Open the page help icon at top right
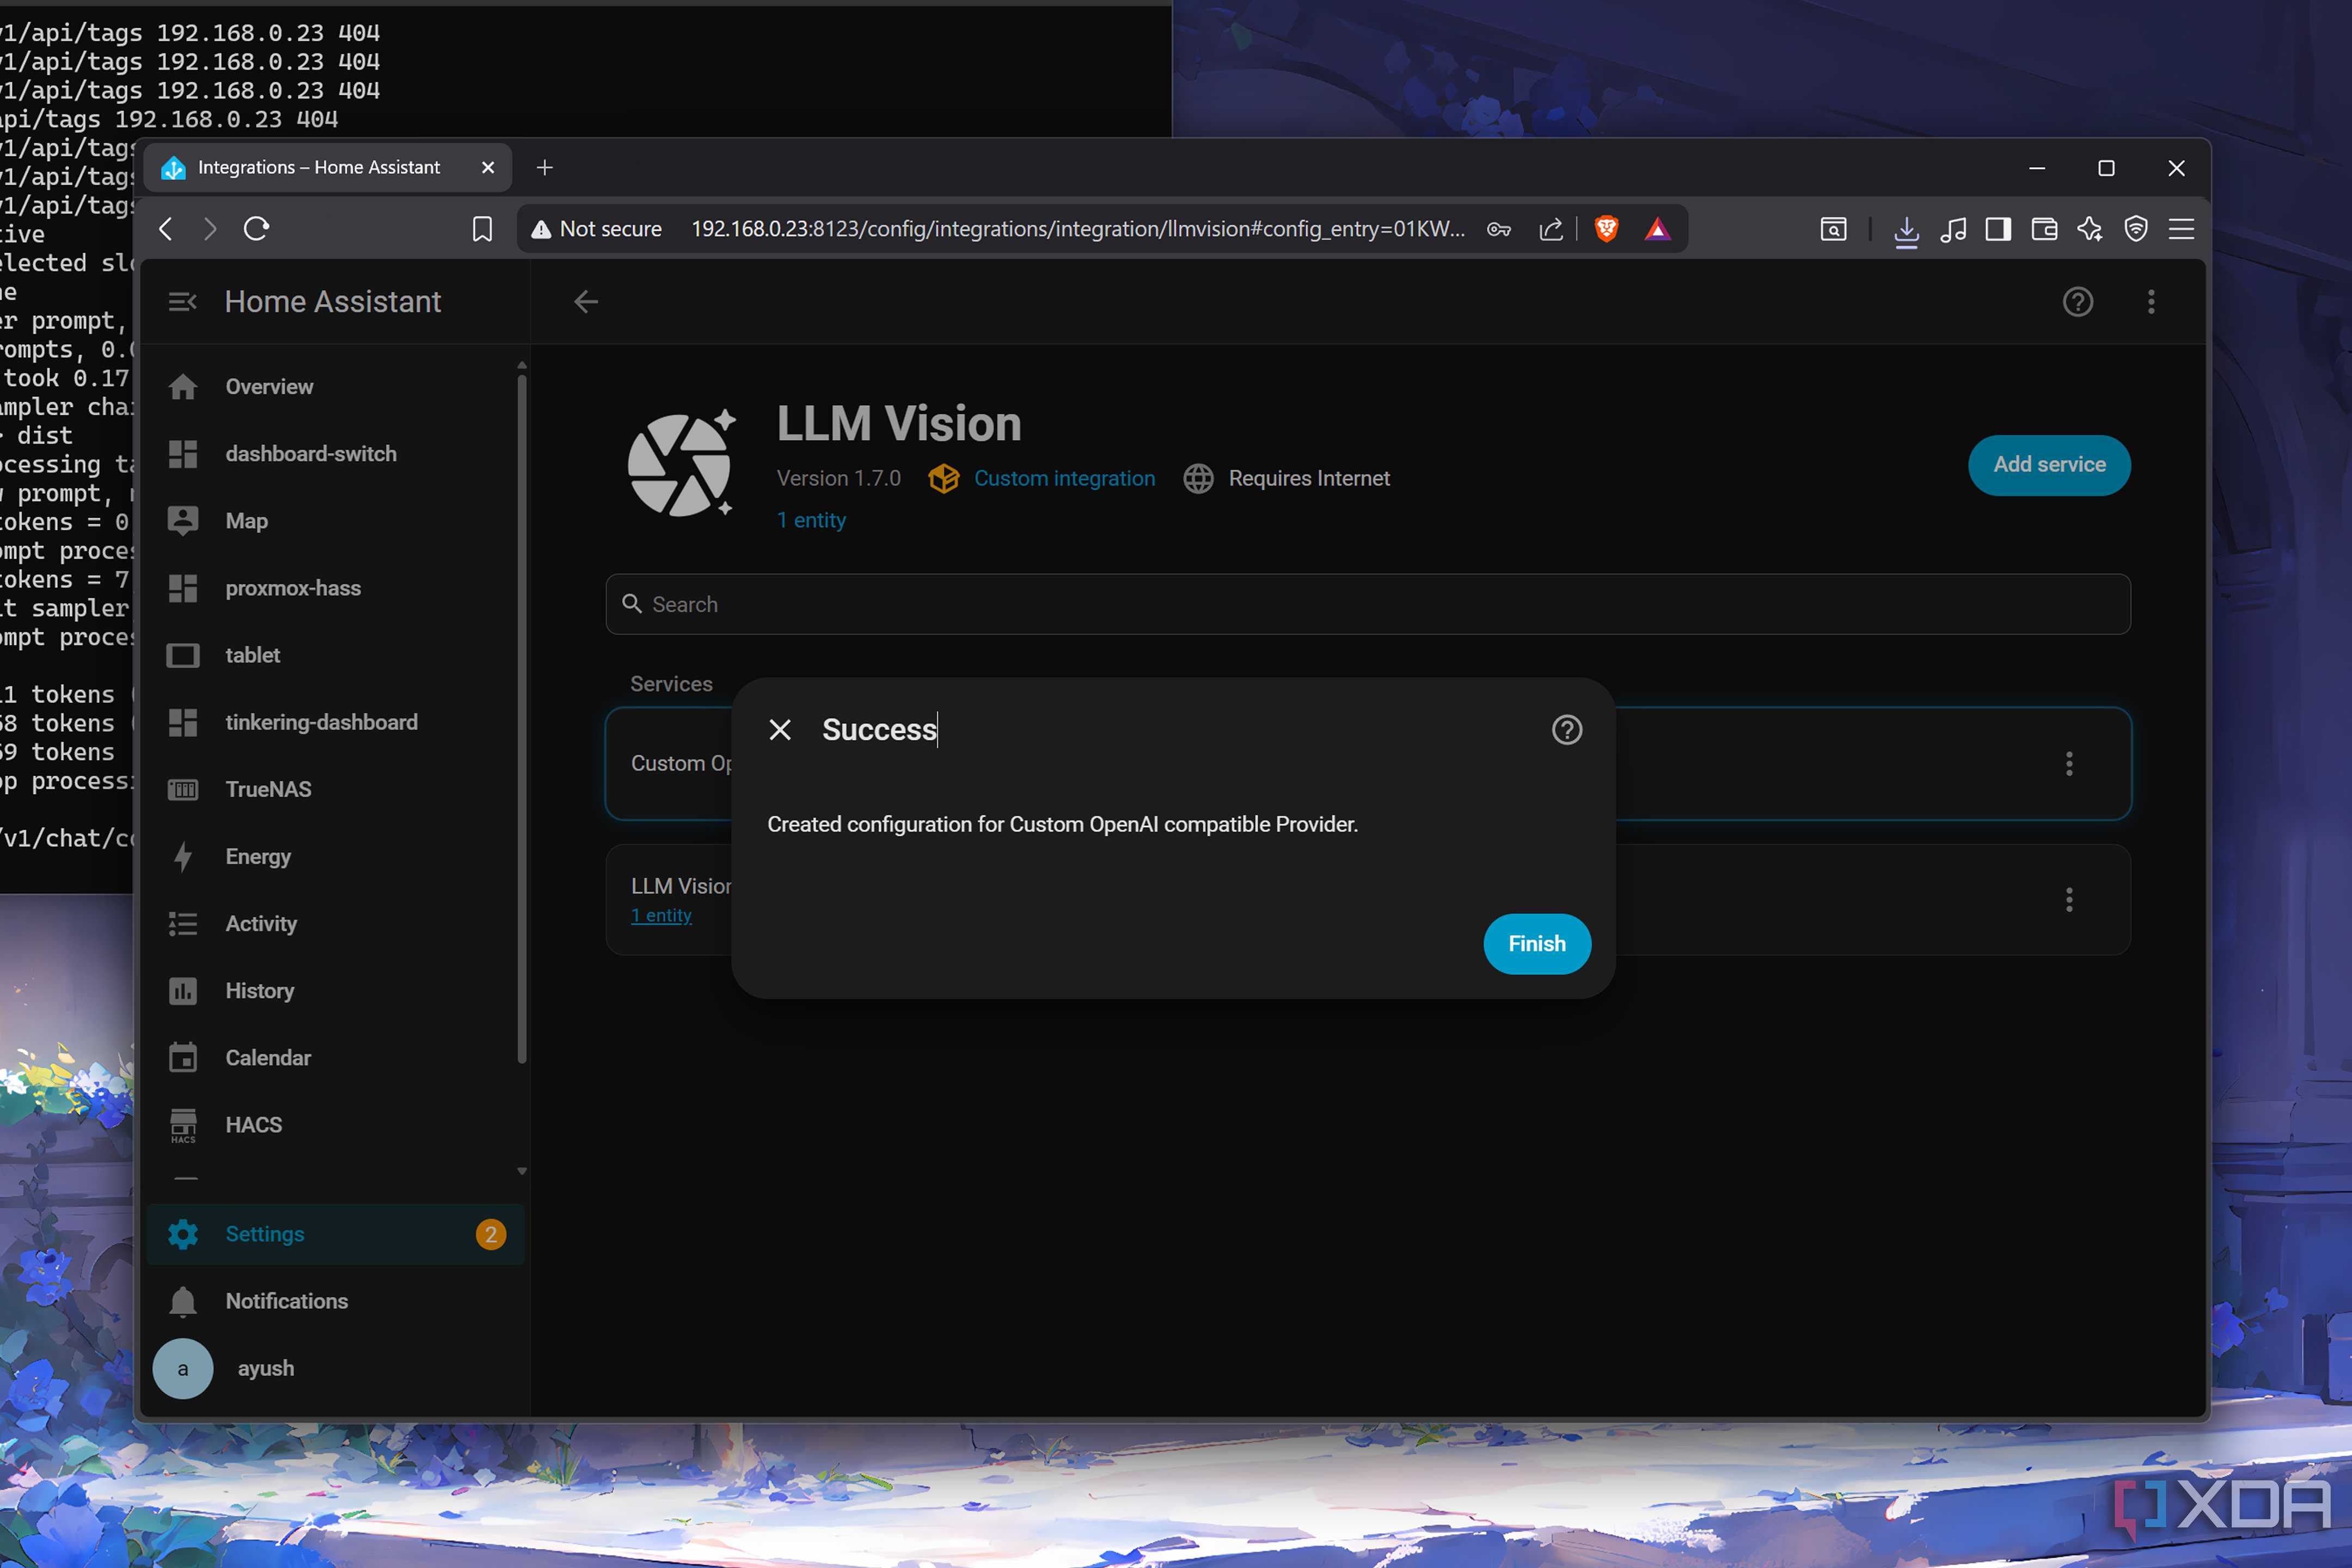Viewport: 2352px width, 1568px height. 2078,302
